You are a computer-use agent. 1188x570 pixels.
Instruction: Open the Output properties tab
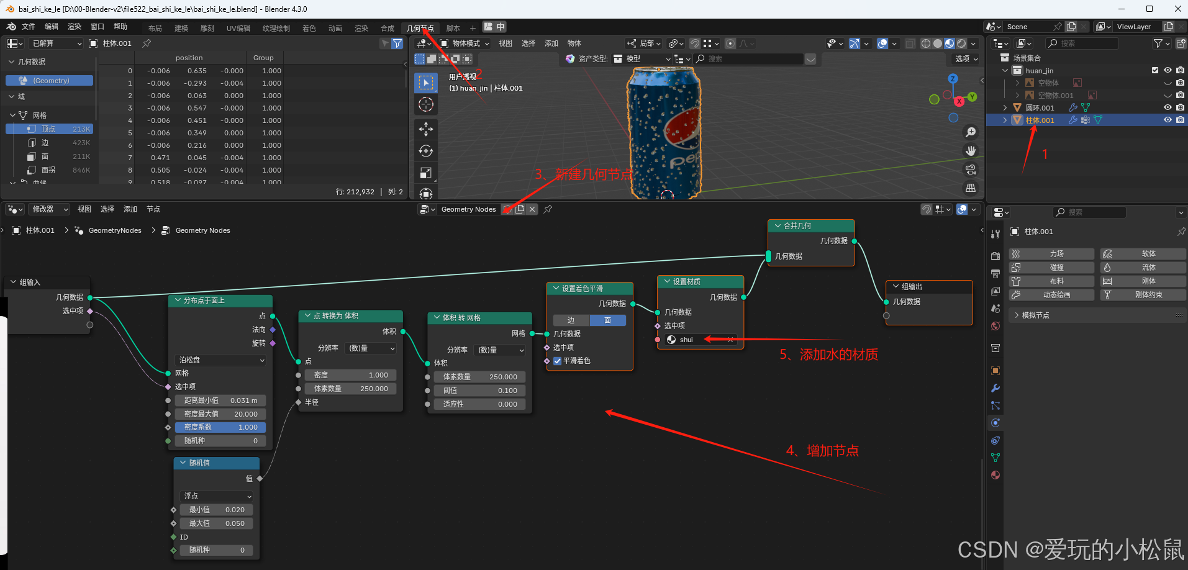(995, 274)
